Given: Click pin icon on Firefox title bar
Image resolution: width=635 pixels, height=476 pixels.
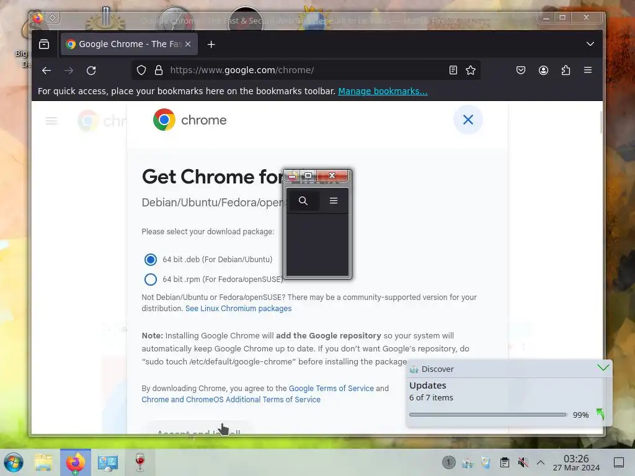Looking at the screenshot, I should 53,17.
